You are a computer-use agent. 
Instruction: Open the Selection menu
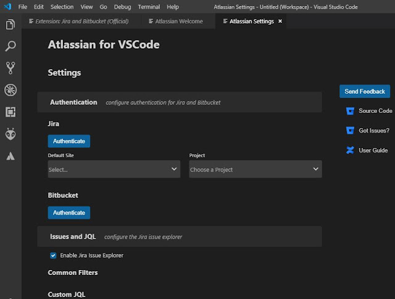click(x=62, y=7)
